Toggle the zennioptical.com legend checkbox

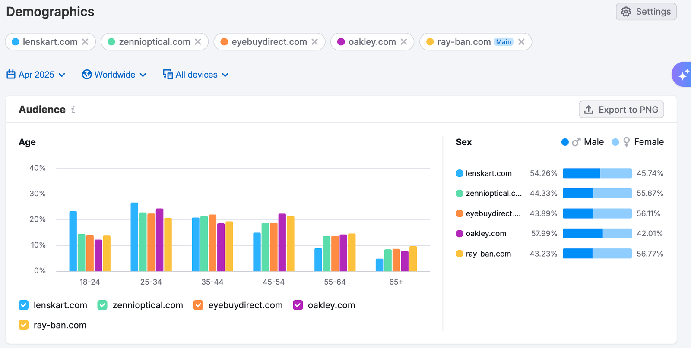coord(102,305)
